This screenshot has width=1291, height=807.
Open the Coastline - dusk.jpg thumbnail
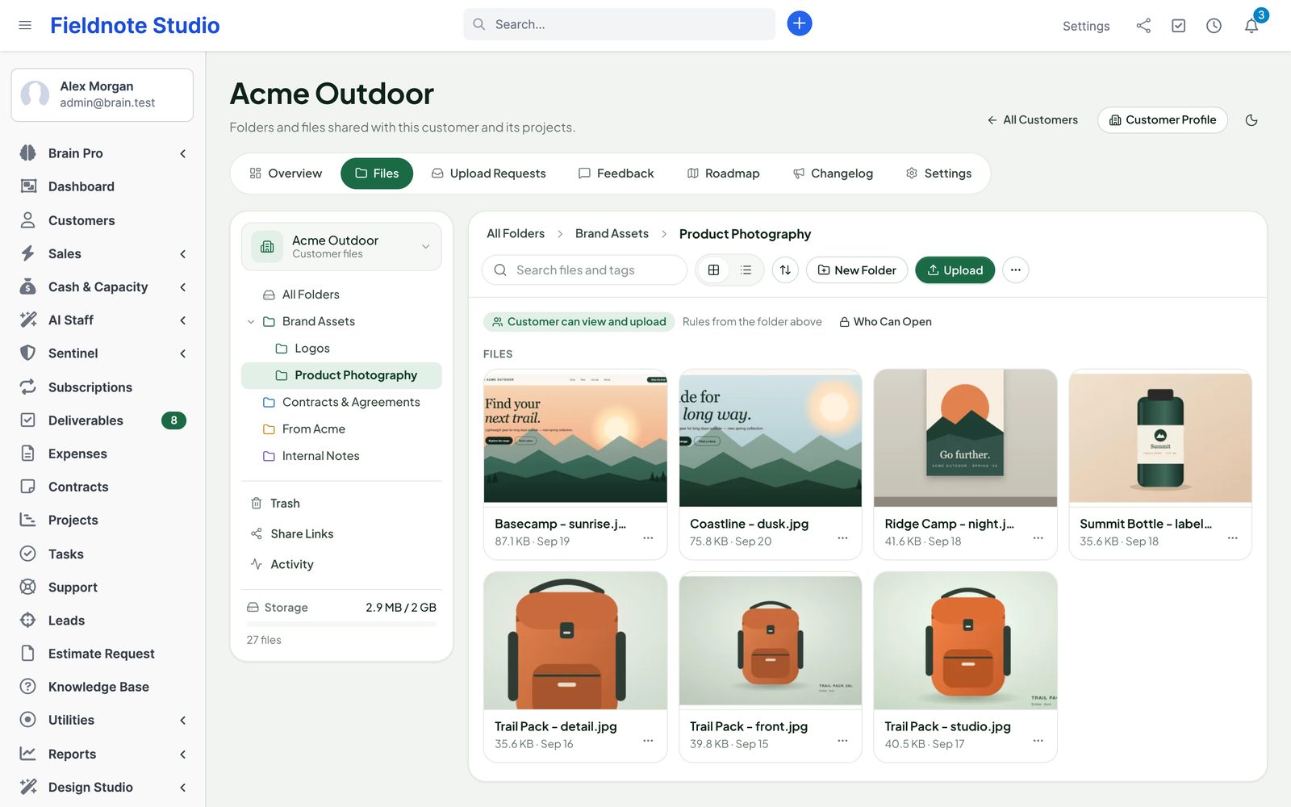771,438
